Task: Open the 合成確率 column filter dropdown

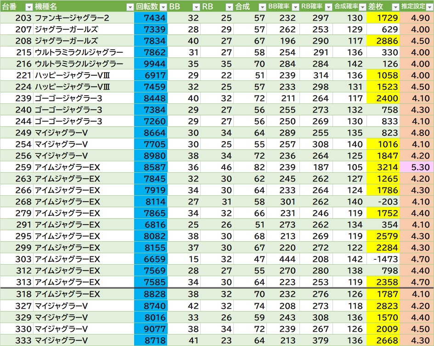Action: point(362,7)
